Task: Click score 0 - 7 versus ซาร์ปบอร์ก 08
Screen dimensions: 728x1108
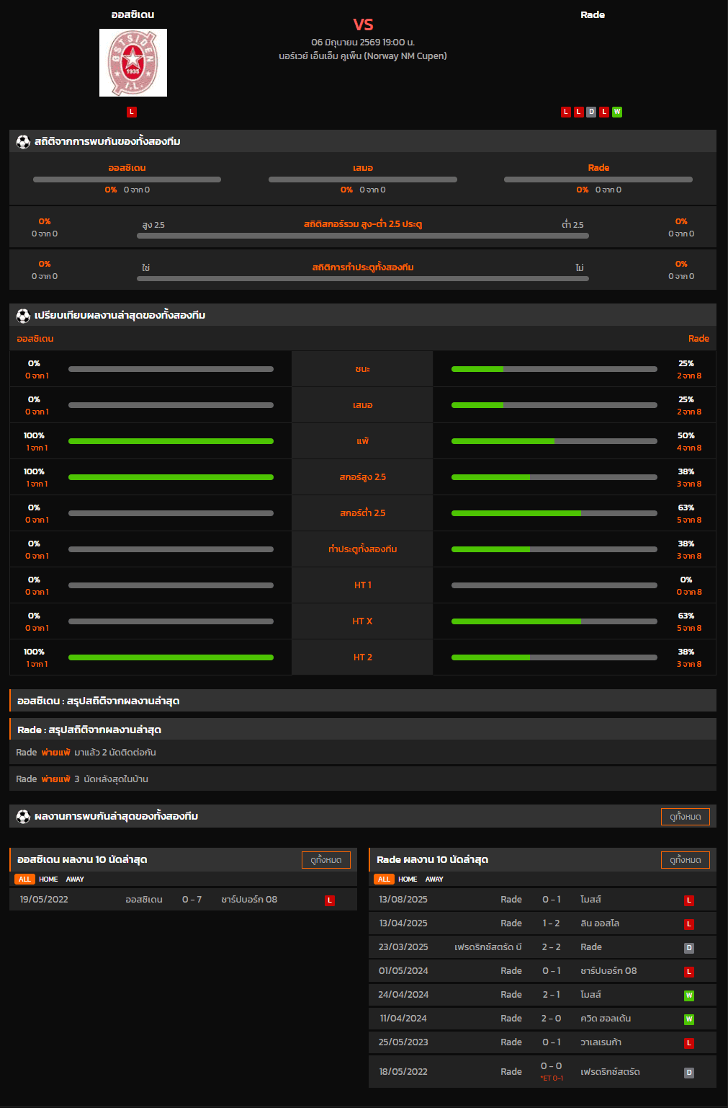Action: [x=192, y=900]
